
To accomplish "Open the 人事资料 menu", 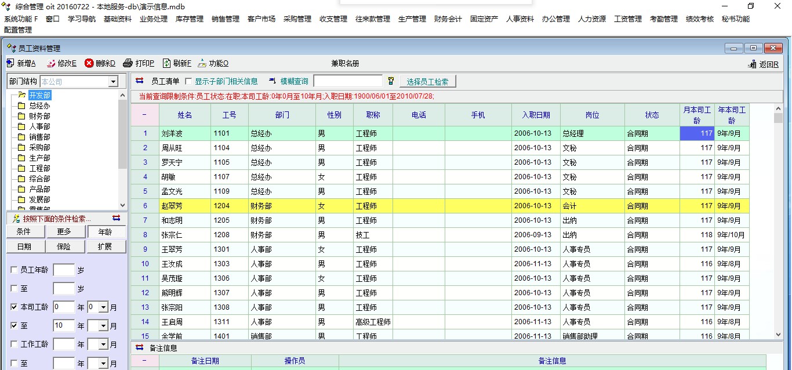I will (x=519, y=19).
